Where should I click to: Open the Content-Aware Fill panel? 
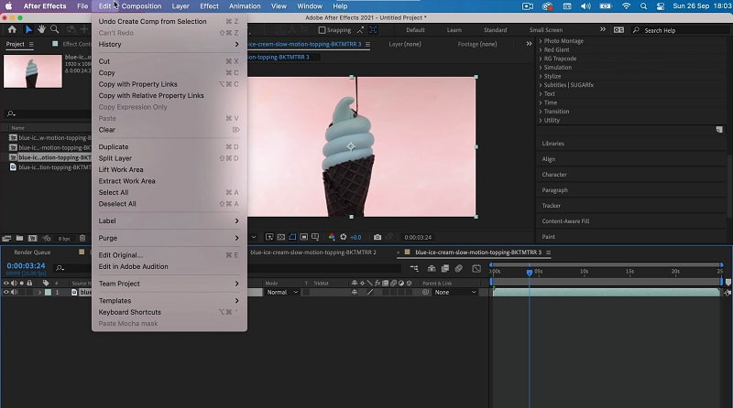565,220
